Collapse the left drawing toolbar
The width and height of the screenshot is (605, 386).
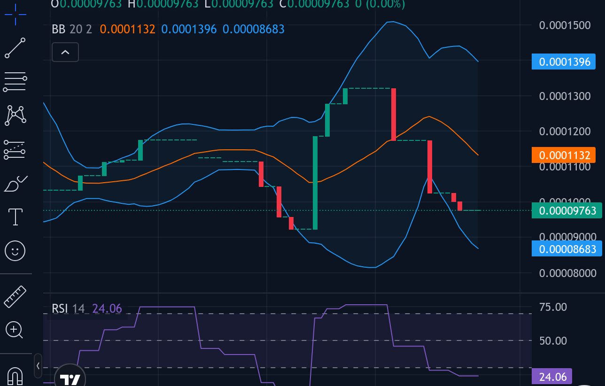(38, 366)
